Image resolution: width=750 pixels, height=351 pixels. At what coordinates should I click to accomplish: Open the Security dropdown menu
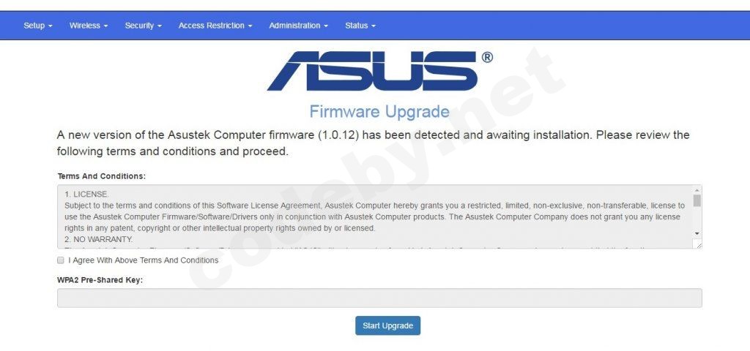point(143,26)
